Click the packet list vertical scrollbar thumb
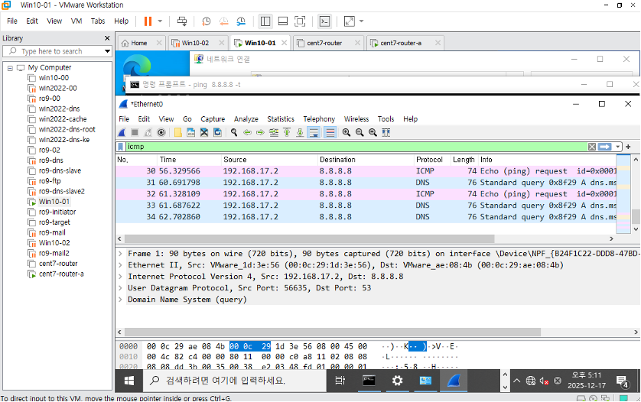The width and height of the screenshot is (641, 402). click(636, 216)
